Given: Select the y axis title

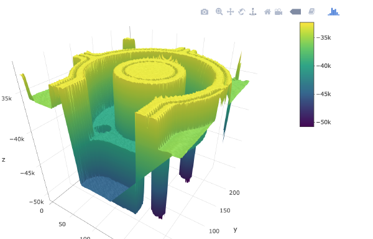Looking at the screenshot, I should [x=235, y=230].
